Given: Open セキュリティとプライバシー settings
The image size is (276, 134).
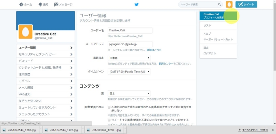Looking at the screenshot, I should 46,54.
